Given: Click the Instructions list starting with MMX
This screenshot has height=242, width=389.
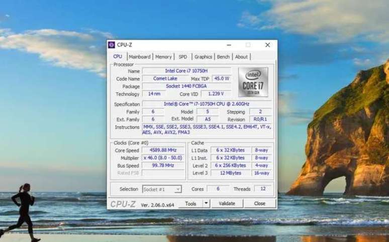Looking at the screenshot, I should pos(208,130).
